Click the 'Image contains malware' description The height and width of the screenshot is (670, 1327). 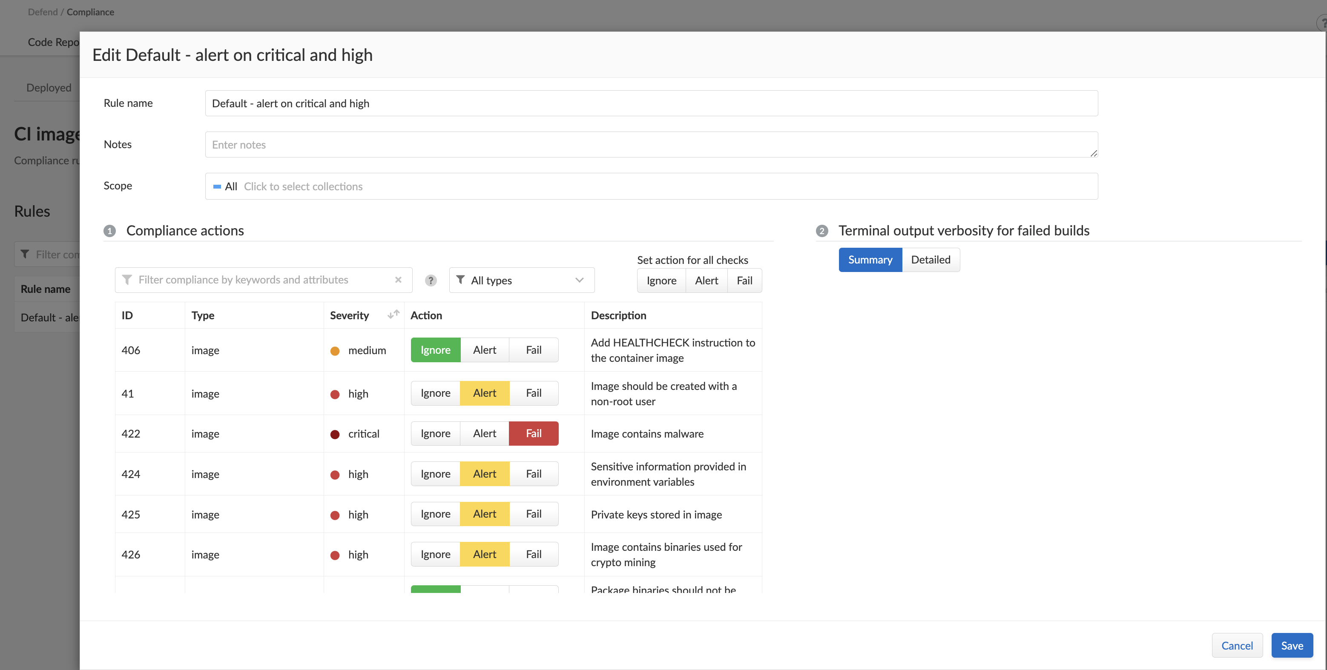(647, 434)
